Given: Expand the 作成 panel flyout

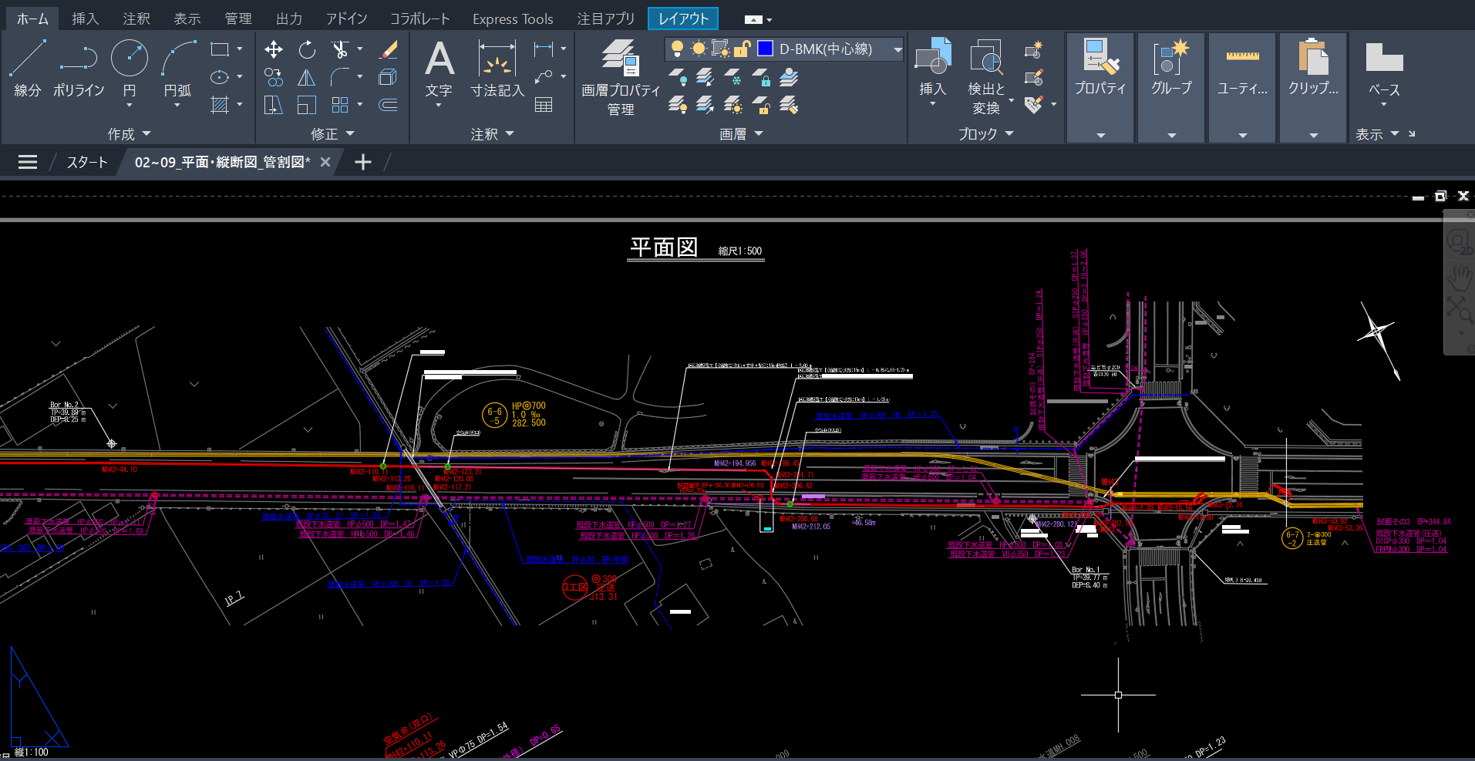Looking at the screenshot, I should click(129, 134).
